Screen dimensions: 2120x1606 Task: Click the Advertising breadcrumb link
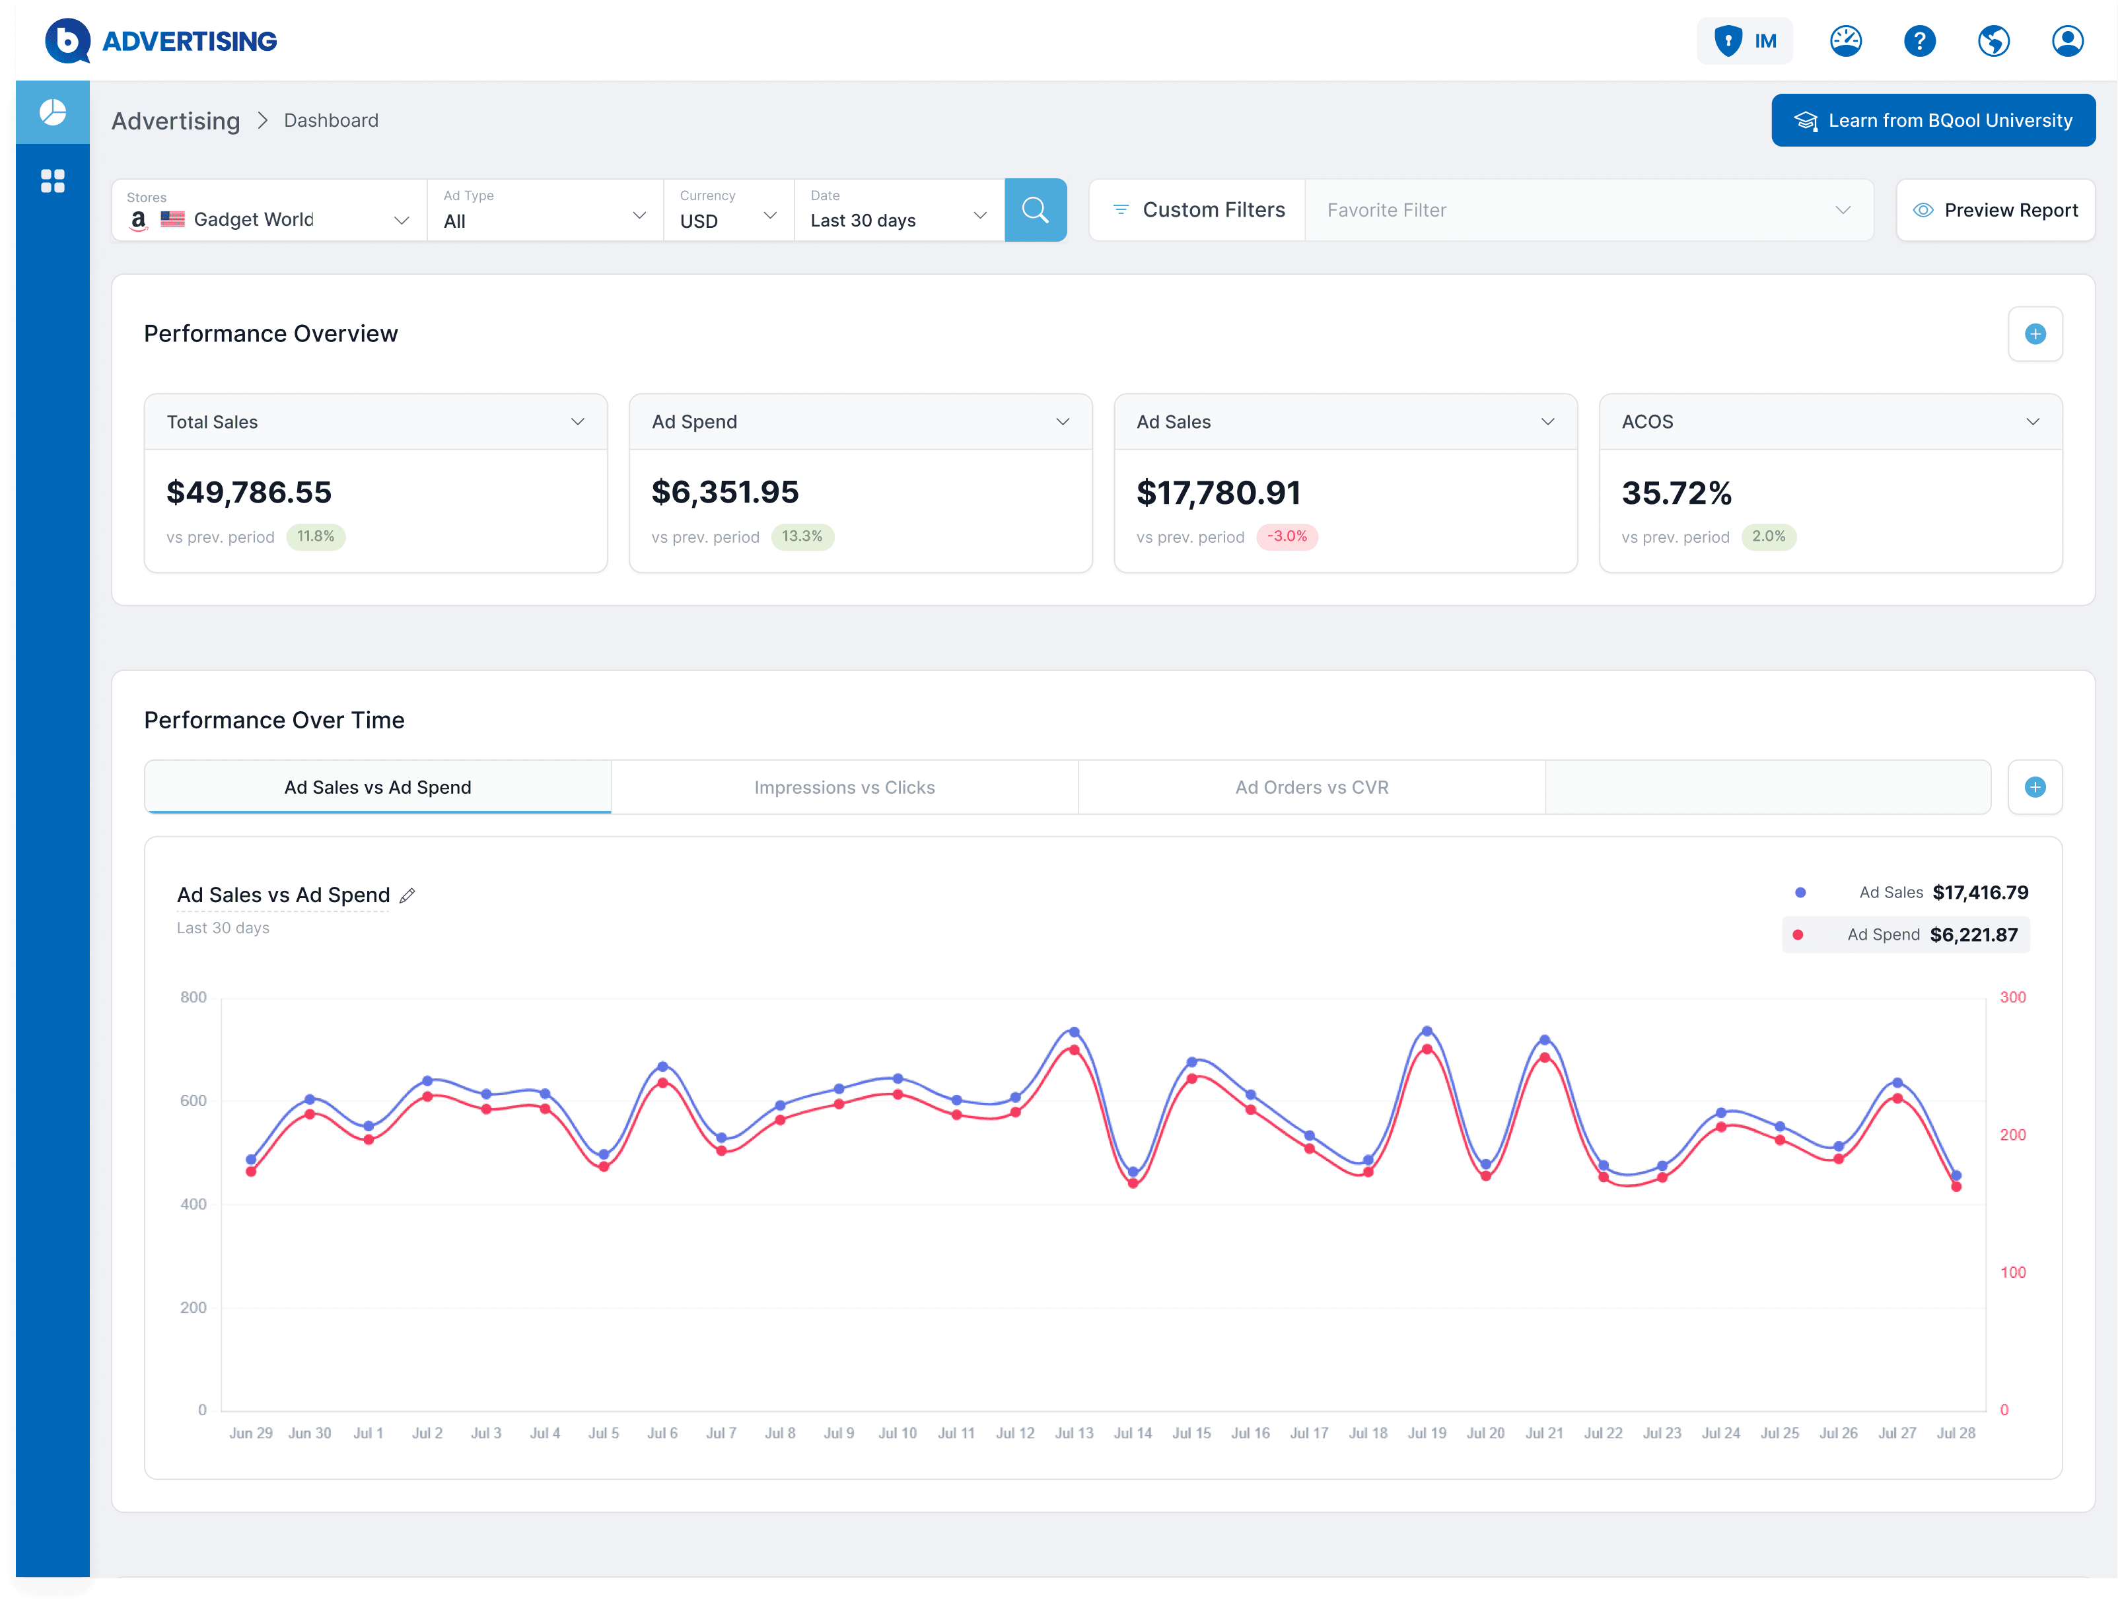pos(176,121)
